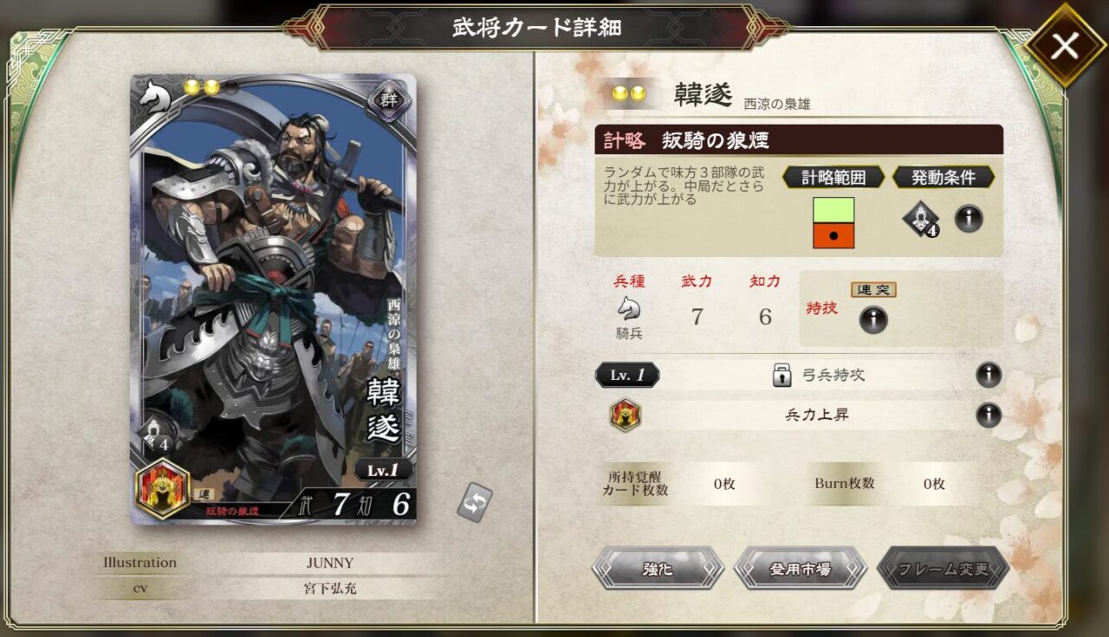Open info icon for 兵力上昇
The image size is (1109, 637).
[989, 415]
